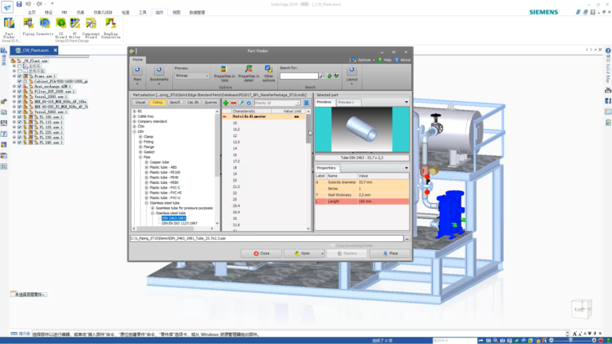
Task: Switch to the Visual tab
Action: (140, 103)
